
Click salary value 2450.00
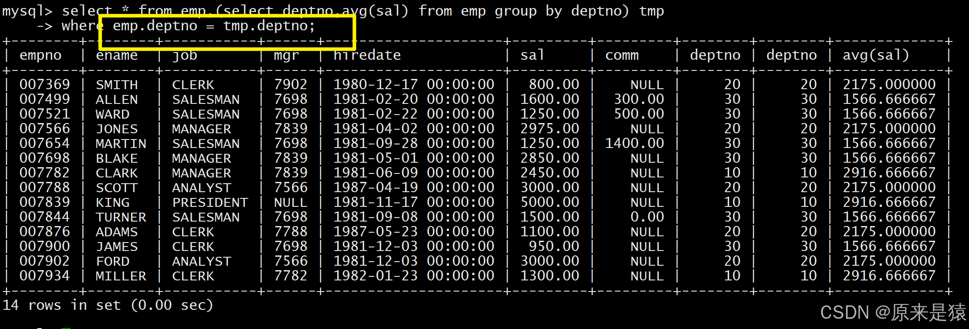[x=550, y=173]
